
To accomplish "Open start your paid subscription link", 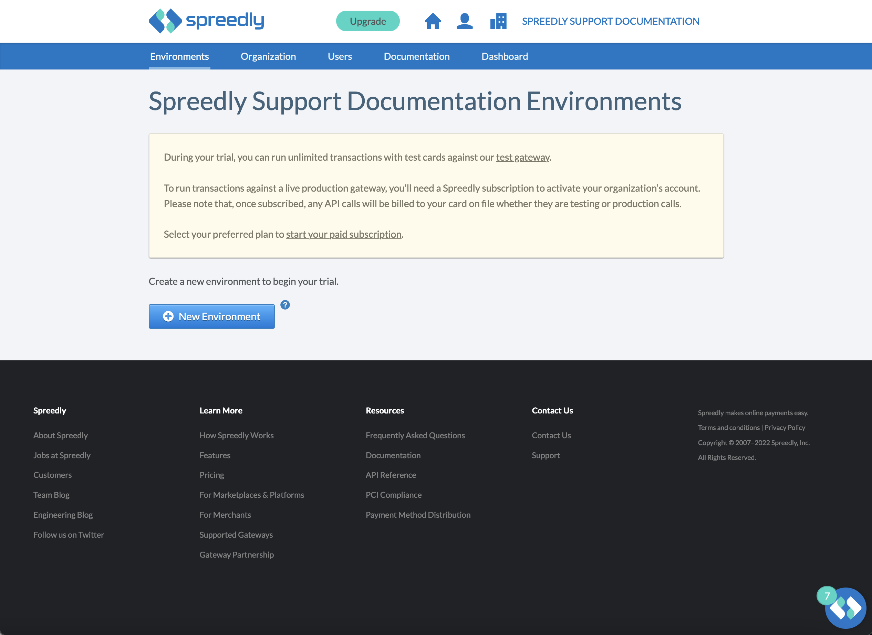I will pyautogui.click(x=344, y=234).
